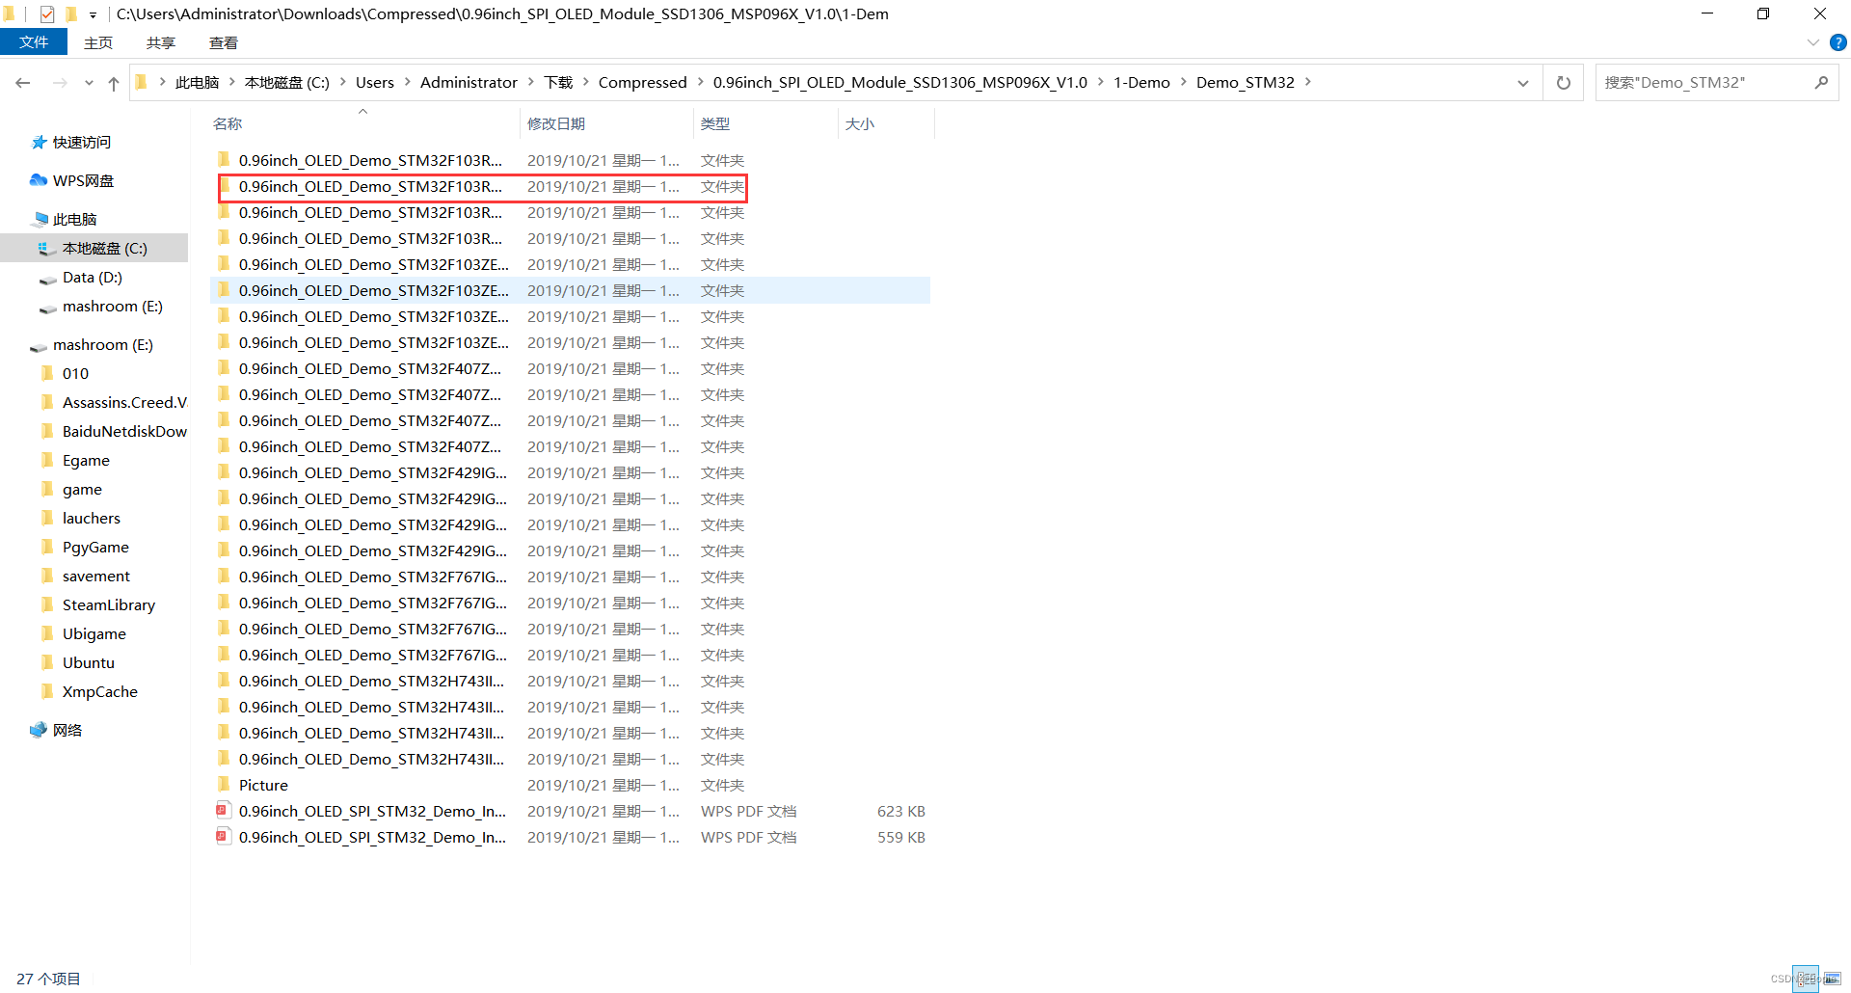Screen dimensions: 1851x993
Task: Click the Back navigation arrow
Action: pos(23,83)
